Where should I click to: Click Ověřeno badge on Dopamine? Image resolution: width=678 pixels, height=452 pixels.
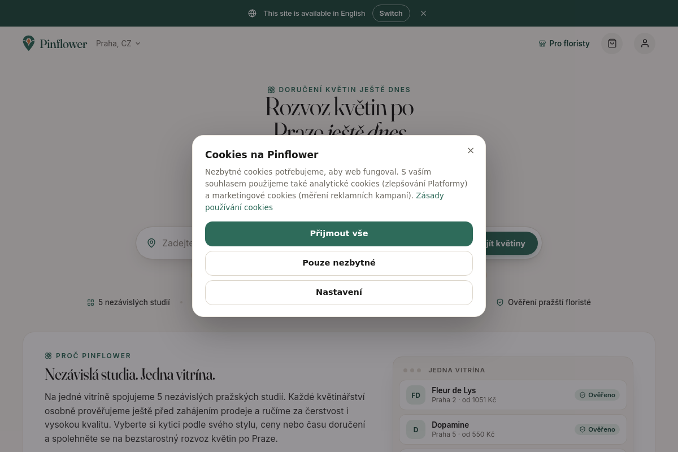pos(597,429)
